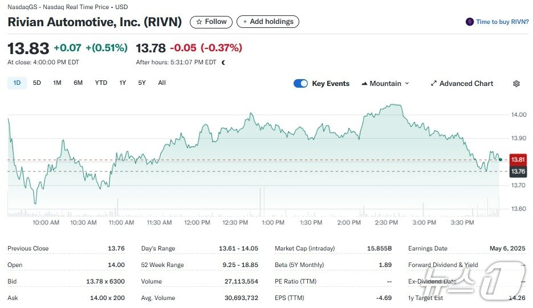Show the 6M chart range
The image size is (533, 308).
tap(78, 83)
